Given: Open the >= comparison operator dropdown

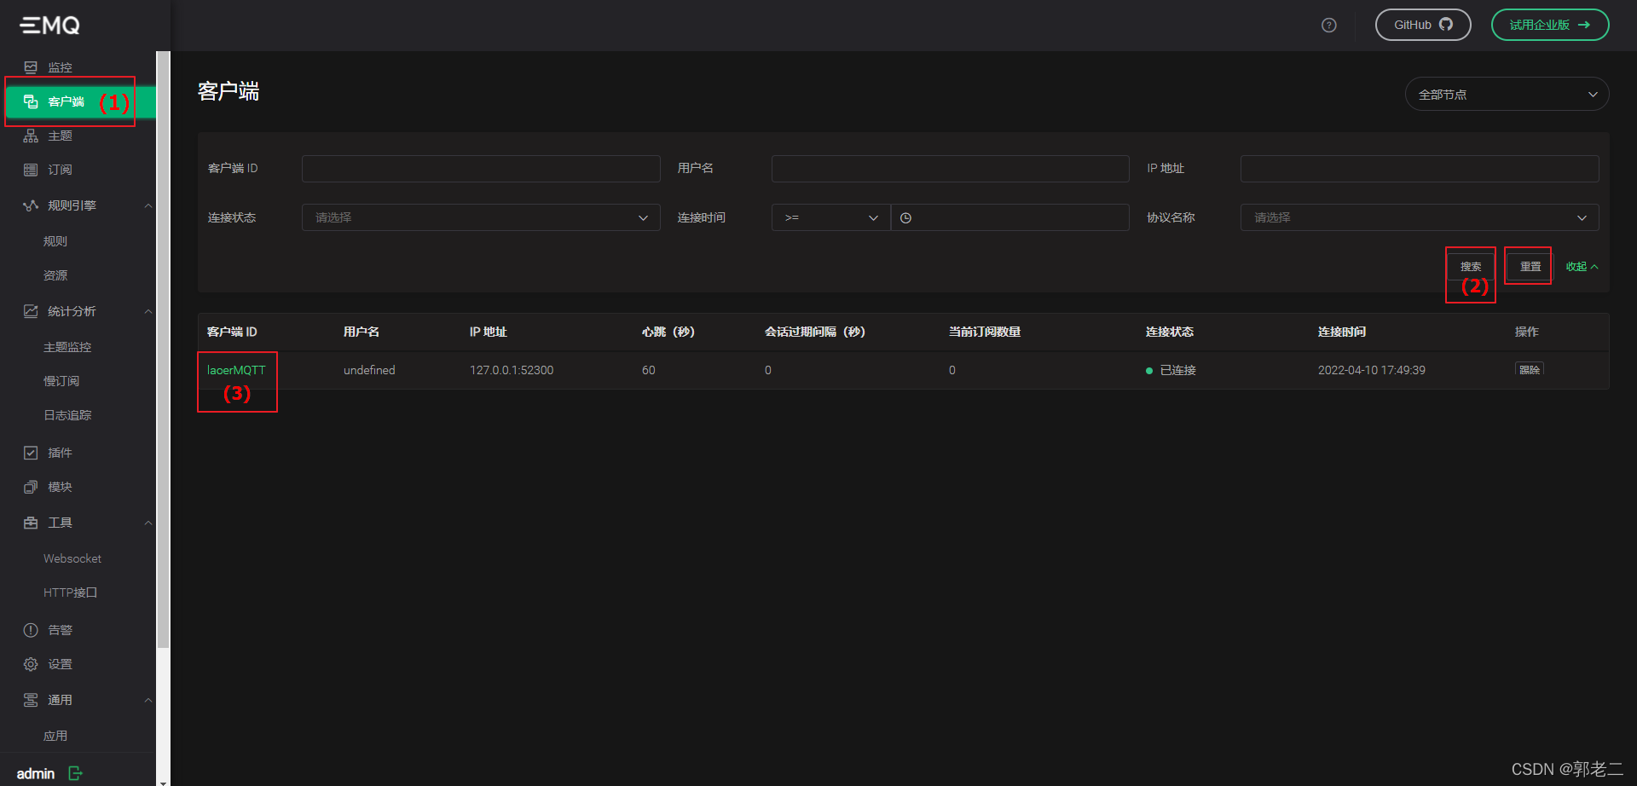Looking at the screenshot, I should pyautogui.click(x=830, y=217).
